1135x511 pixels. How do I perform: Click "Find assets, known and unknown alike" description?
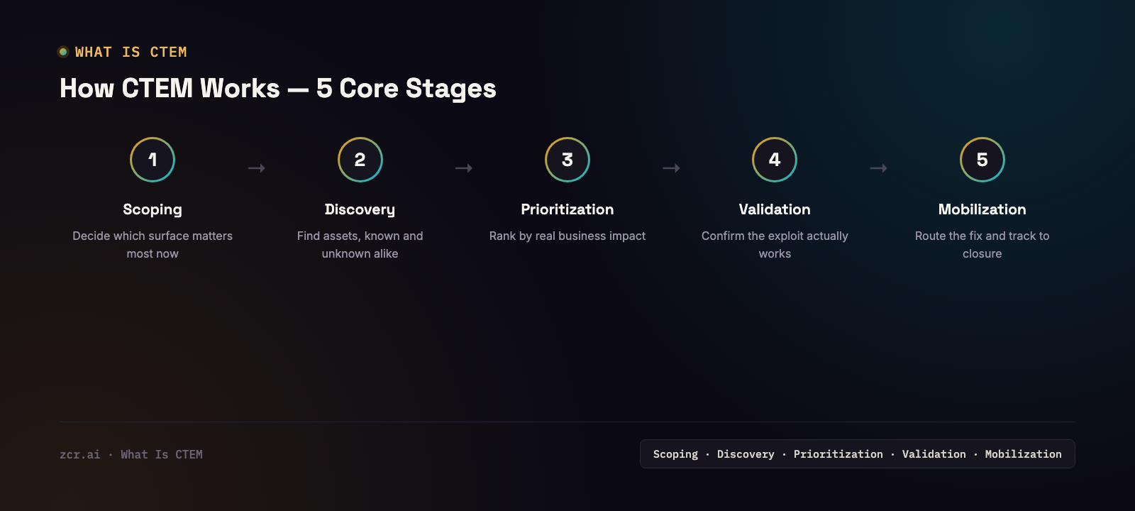tap(360, 245)
